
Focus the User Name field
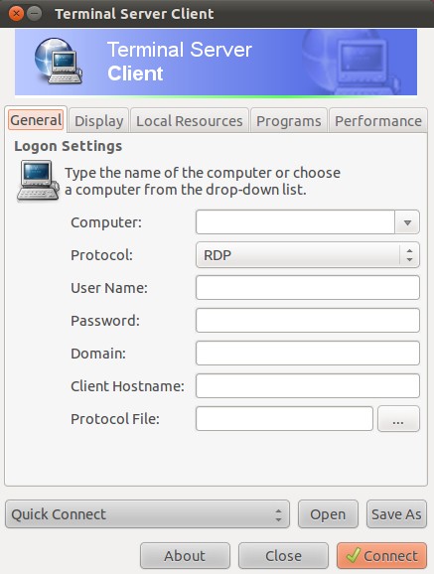[x=308, y=288]
